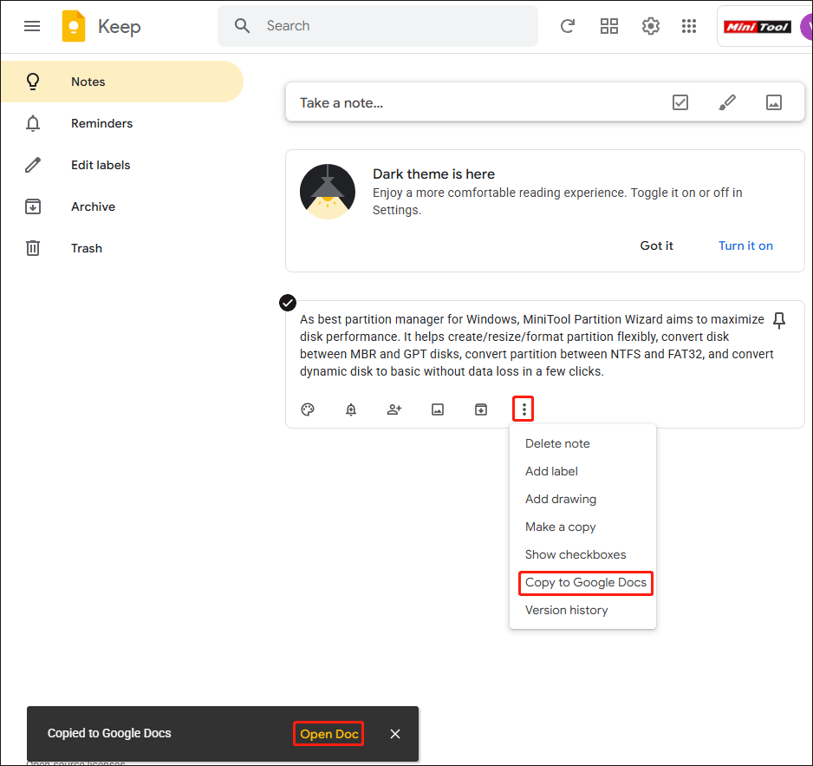Image resolution: width=813 pixels, height=766 pixels.
Task: Set a reminder on the note
Action: pos(351,409)
